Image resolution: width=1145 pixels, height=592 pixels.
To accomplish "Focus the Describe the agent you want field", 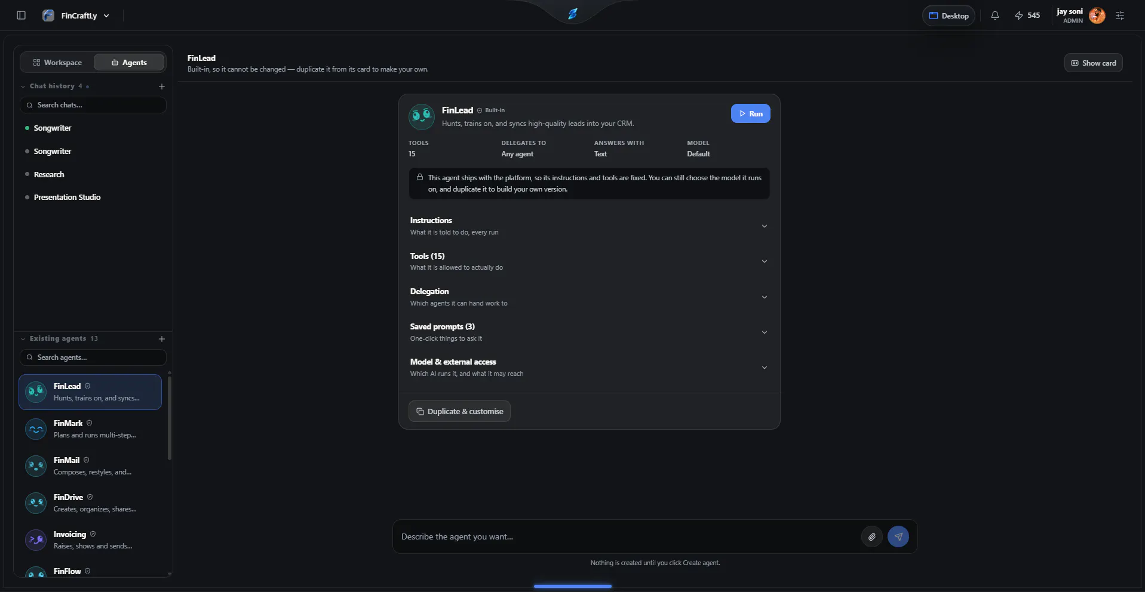I will pos(627,536).
